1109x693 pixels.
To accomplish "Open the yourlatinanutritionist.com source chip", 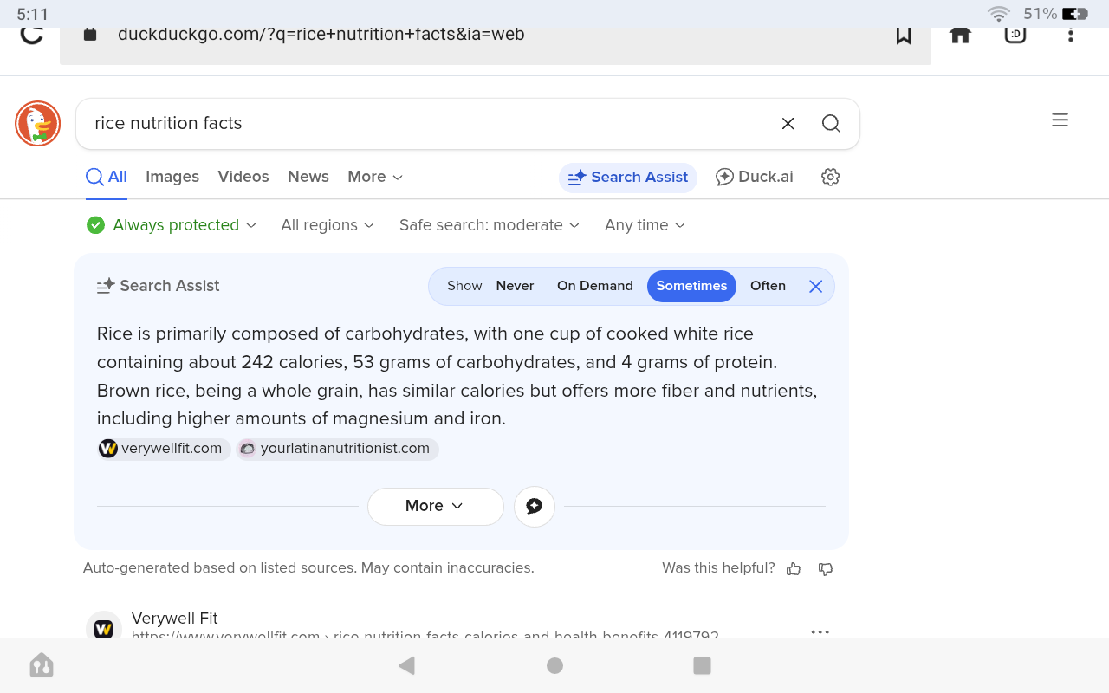I will pyautogui.click(x=338, y=449).
